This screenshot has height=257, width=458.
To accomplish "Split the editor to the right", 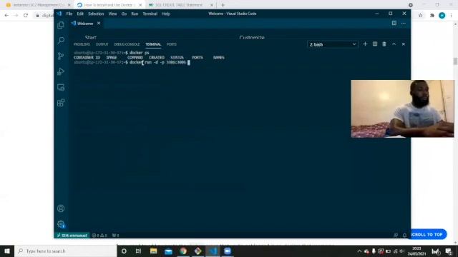I will point(394,23).
